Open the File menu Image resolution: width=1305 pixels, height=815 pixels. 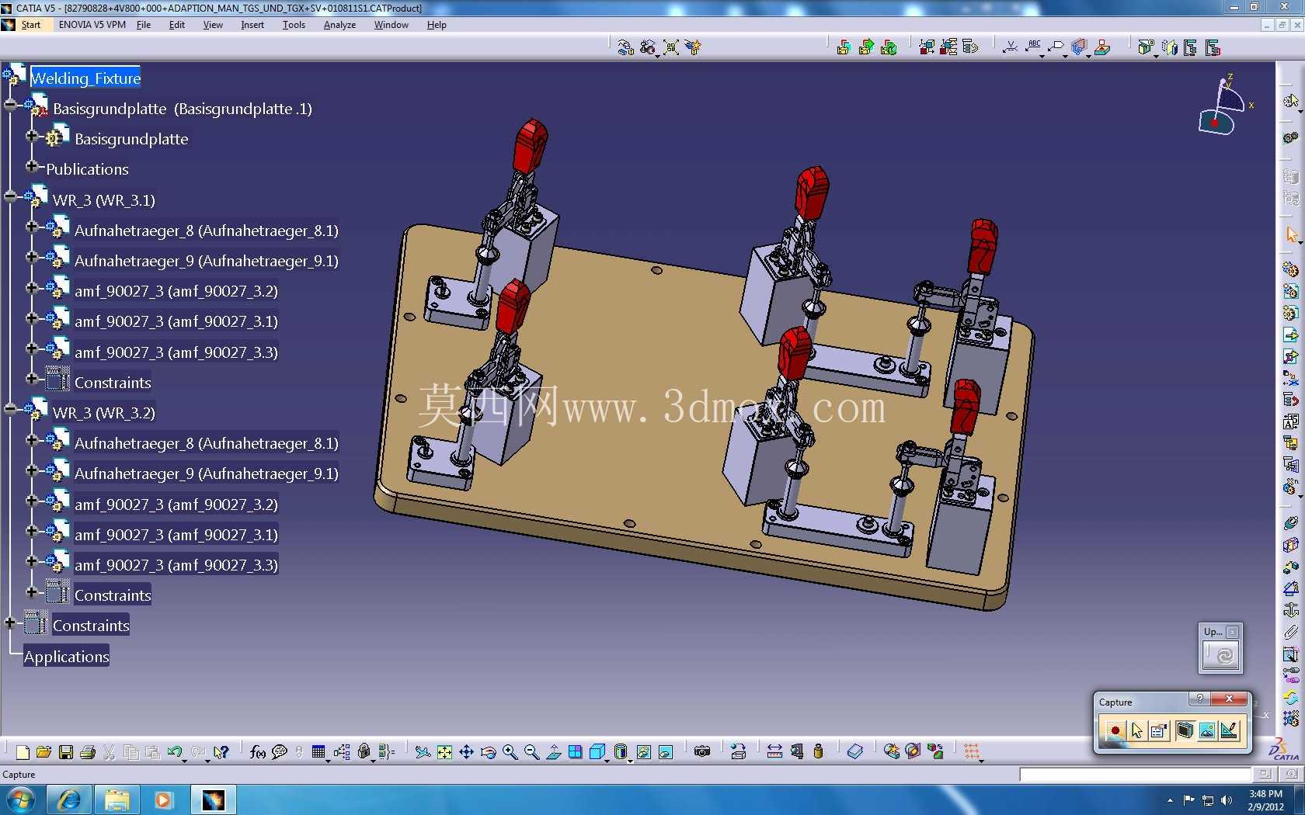coord(144,25)
